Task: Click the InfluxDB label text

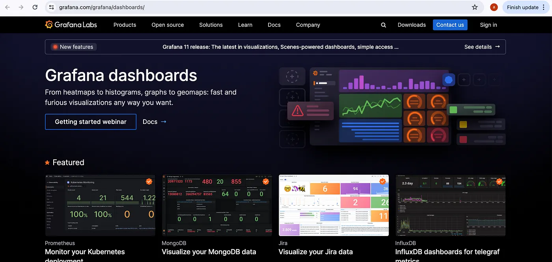Action: pos(406,243)
